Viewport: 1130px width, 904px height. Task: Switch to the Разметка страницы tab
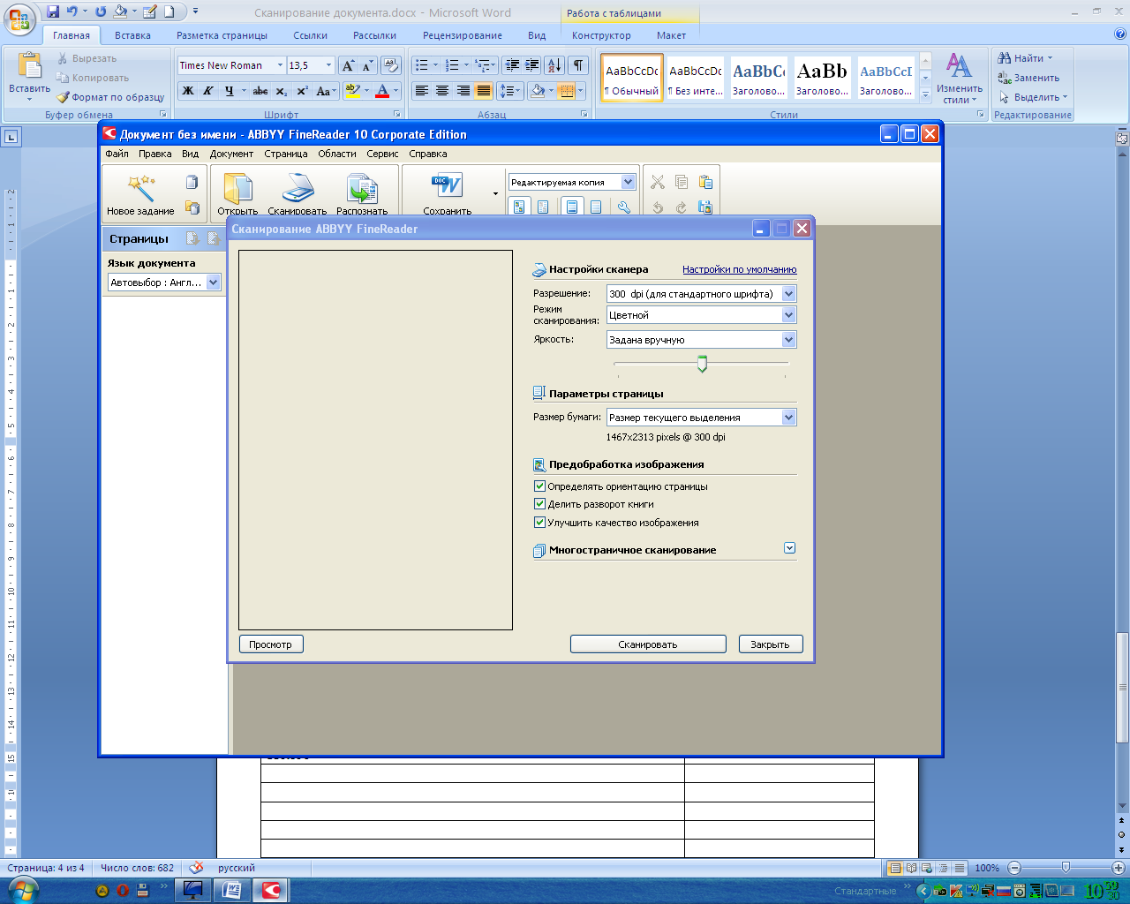222,35
